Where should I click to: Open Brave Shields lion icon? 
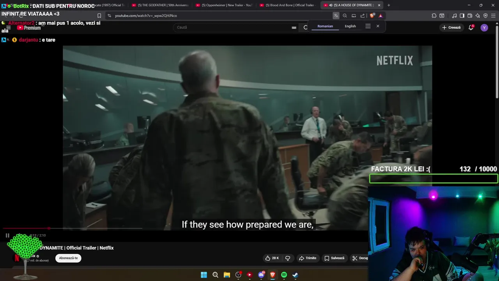pos(372,16)
